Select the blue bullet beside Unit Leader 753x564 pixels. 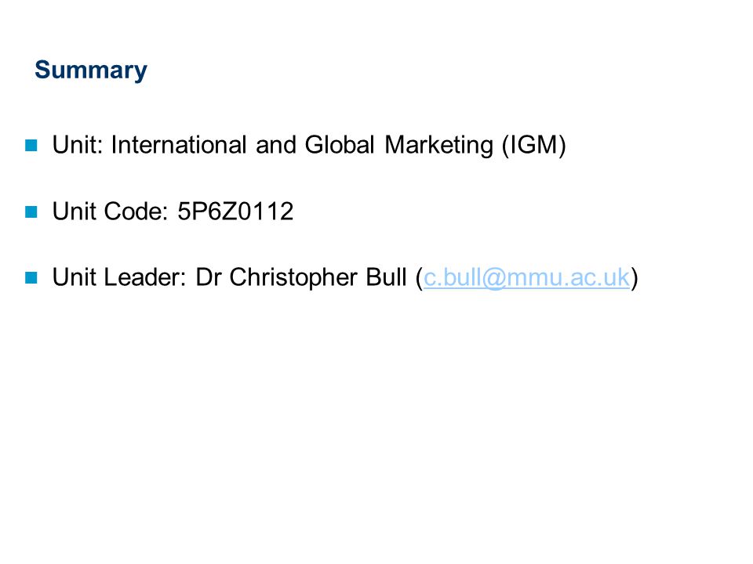[31, 277]
